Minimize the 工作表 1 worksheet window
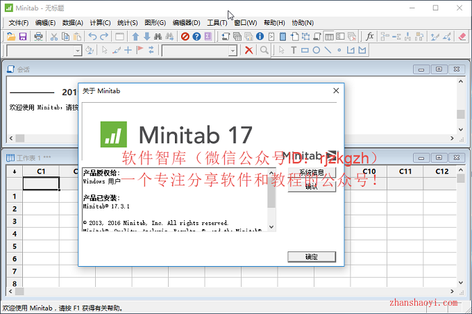Viewport: 472px width, 314px height. click(x=421, y=158)
